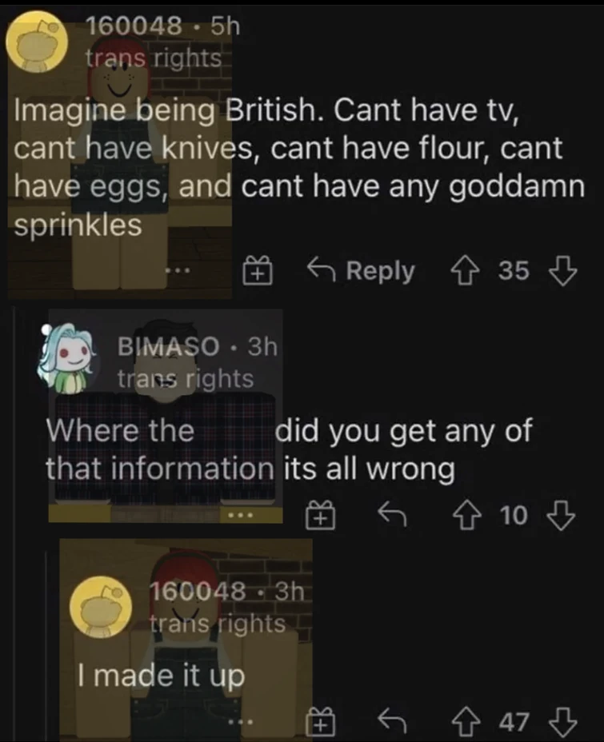
Task: Downvote BIMASO's comment with 10 points
Action: (561, 516)
